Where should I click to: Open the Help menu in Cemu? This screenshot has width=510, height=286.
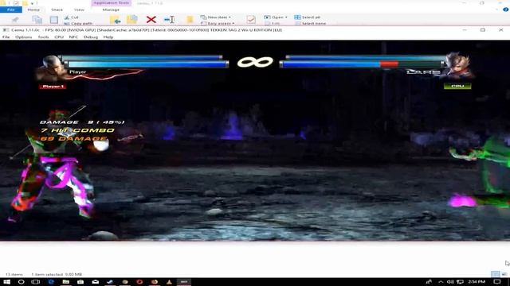pyautogui.click(x=108, y=37)
